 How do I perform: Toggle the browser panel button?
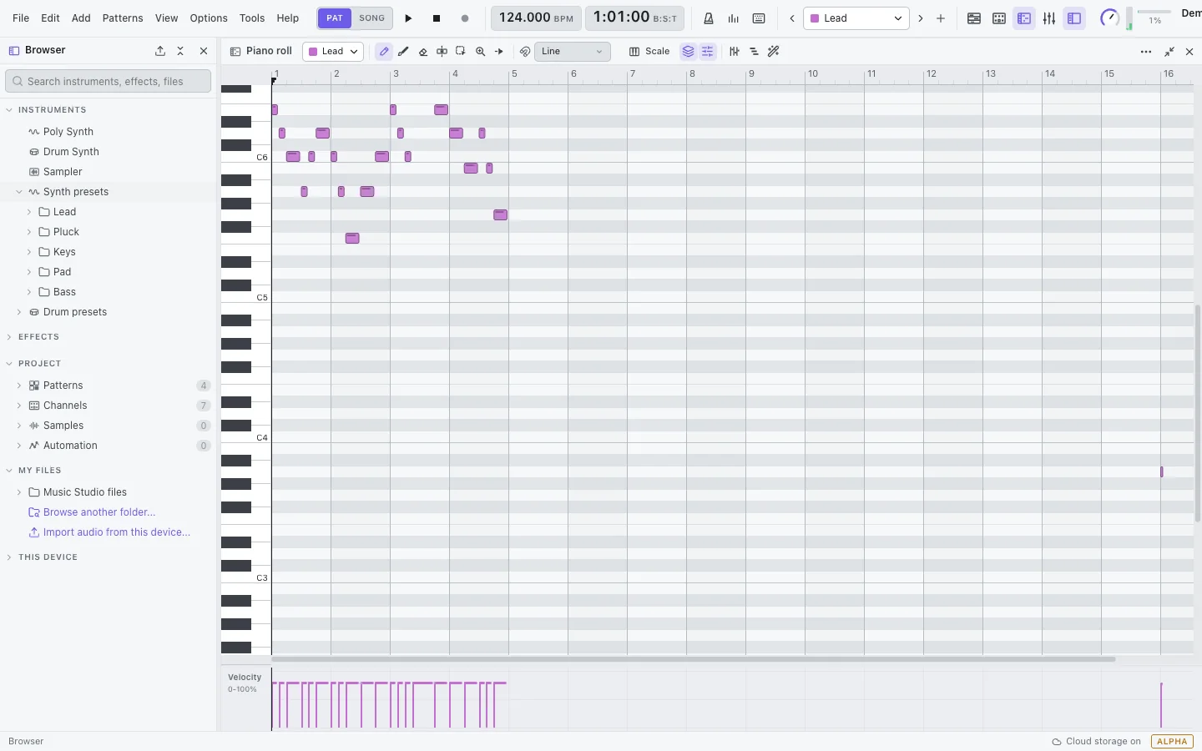1074,18
